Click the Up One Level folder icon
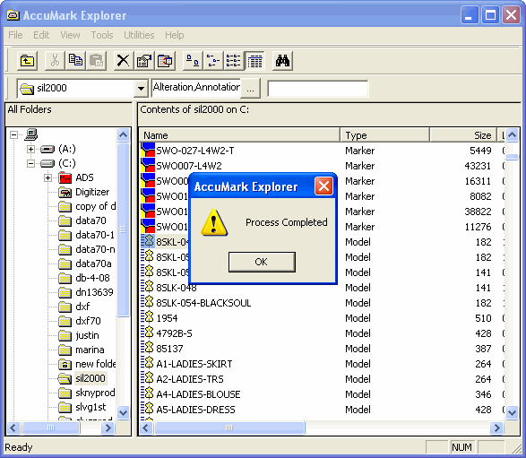526x458 pixels. pos(27,61)
